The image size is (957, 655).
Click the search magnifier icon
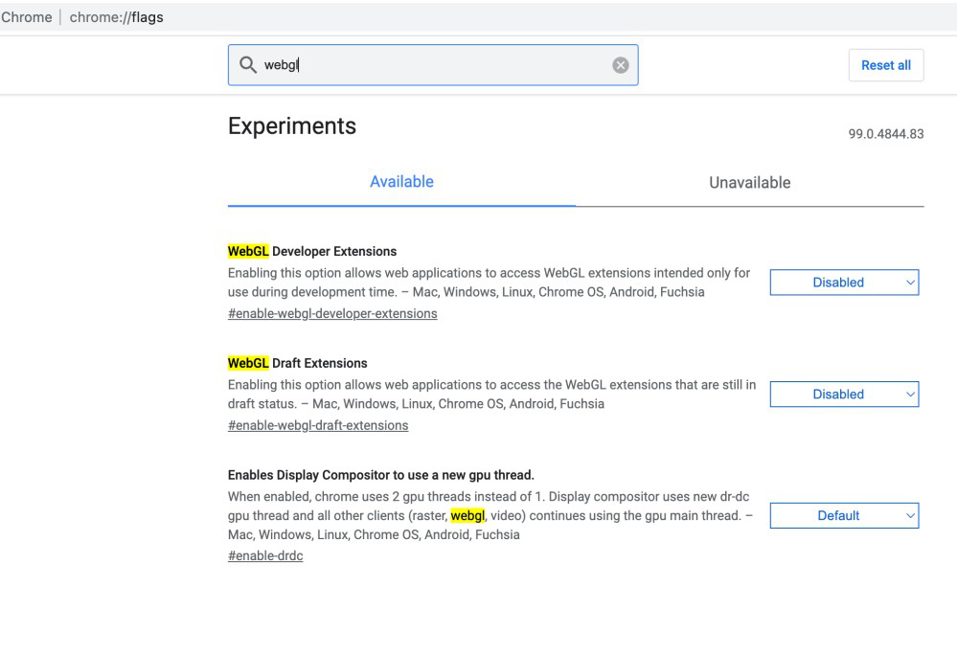(247, 65)
